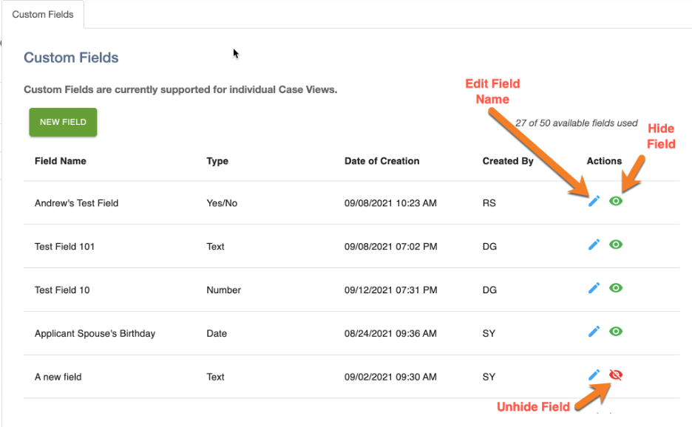Viewport: 692px width, 427px height.
Task: Hide Andrew's Test Field with eye icon
Action: pos(616,201)
